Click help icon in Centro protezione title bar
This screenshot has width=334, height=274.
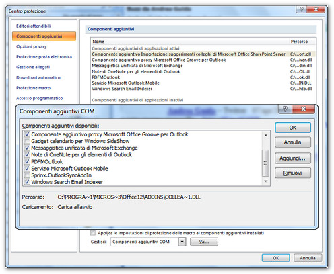tap(302, 9)
